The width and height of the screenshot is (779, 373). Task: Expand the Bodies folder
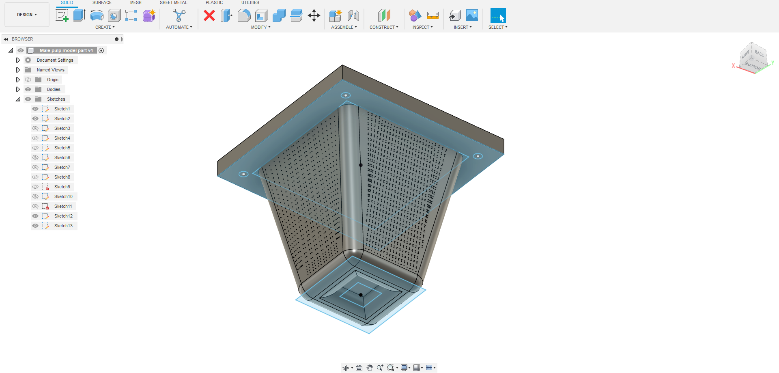coord(18,89)
